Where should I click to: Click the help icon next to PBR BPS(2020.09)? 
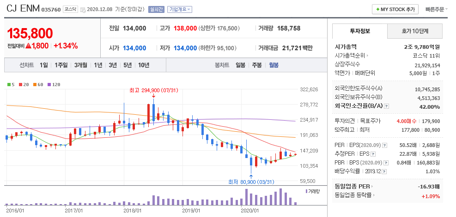click(x=385, y=163)
